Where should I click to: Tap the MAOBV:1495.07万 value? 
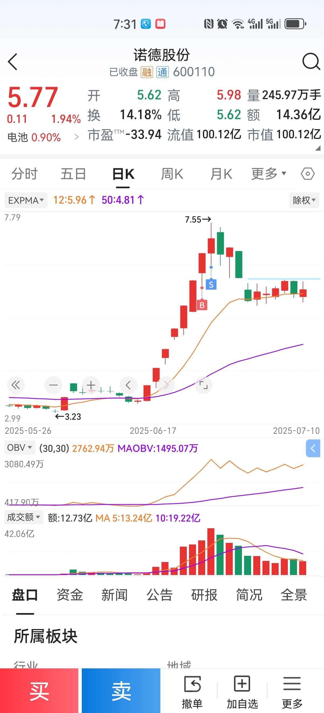[x=158, y=448]
